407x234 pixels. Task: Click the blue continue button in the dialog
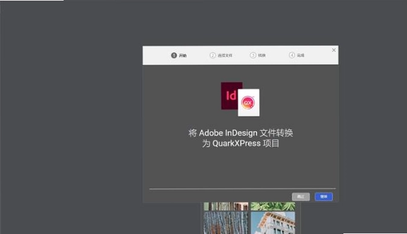point(324,197)
